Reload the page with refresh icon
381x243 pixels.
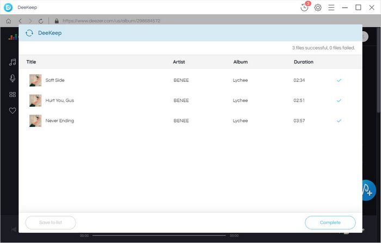tap(41, 21)
